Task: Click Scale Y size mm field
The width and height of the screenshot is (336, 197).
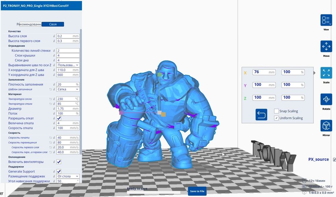Action: (264, 85)
